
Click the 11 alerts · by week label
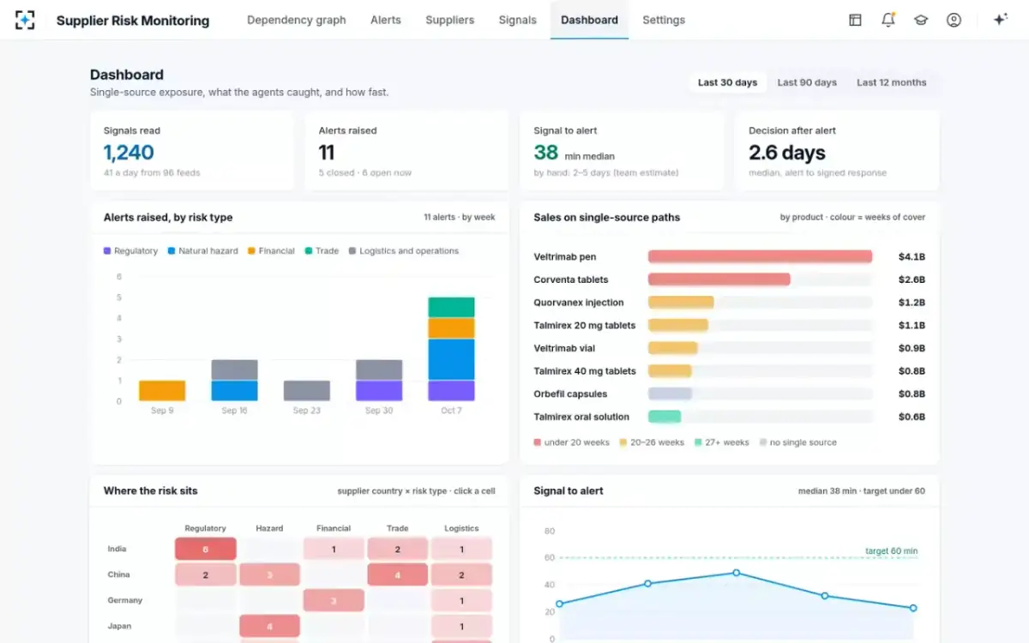point(460,217)
